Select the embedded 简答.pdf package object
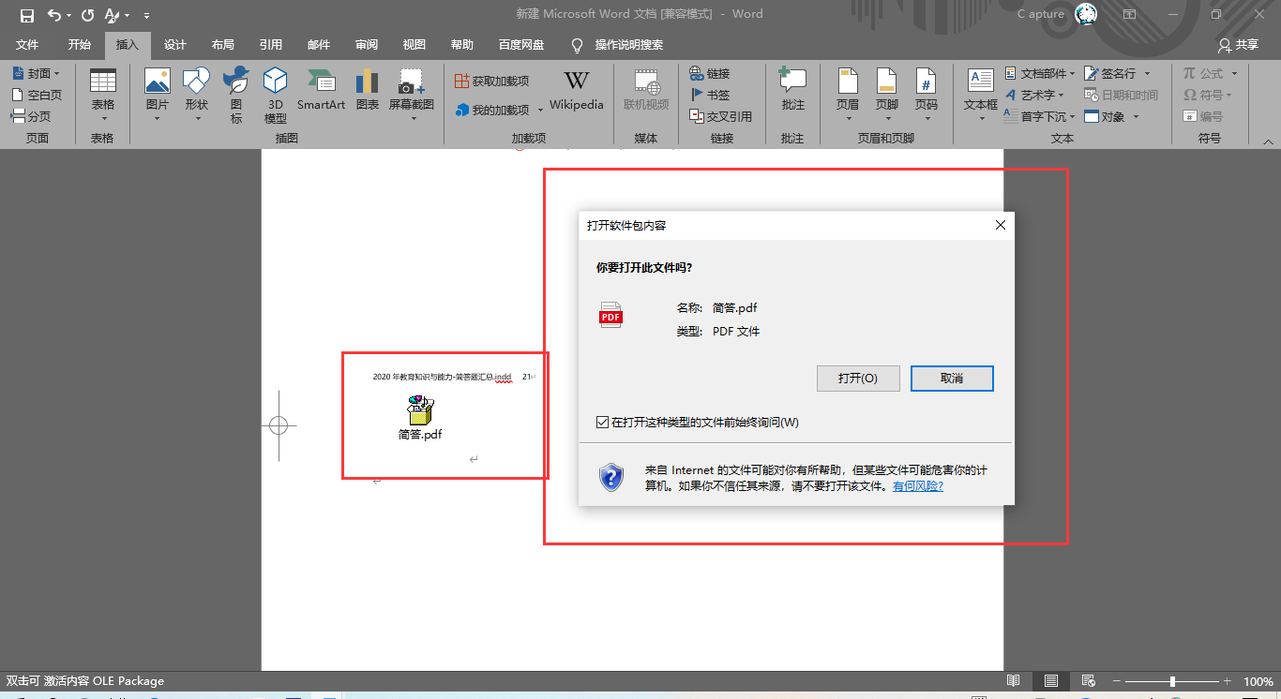Image resolution: width=1281 pixels, height=699 pixels. (x=420, y=418)
